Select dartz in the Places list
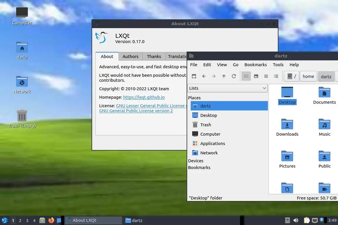This screenshot has width=338, height=225. click(229, 106)
